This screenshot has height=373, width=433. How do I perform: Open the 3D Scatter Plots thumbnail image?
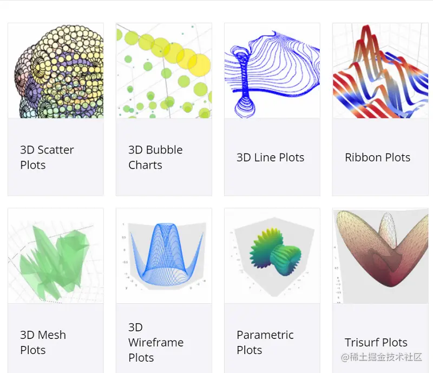pos(56,71)
